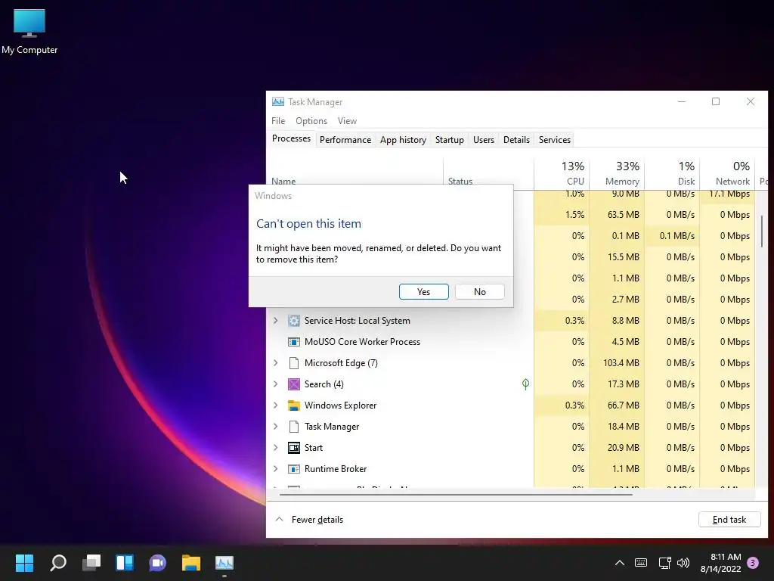Screen dimensions: 774x581
Task: Select the Task Manager taskbar icon
Action: pos(224,562)
